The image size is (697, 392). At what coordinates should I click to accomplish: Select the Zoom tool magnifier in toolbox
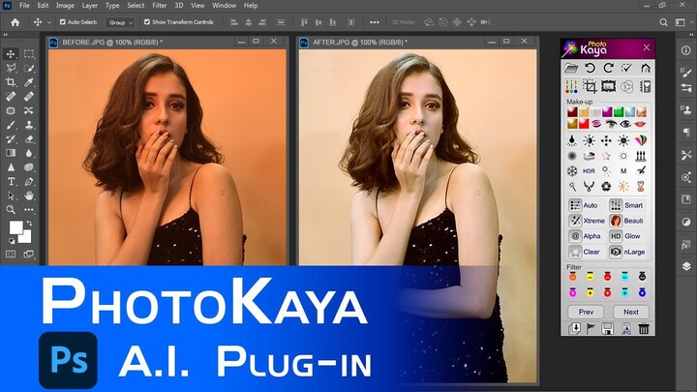click(11, 210)
